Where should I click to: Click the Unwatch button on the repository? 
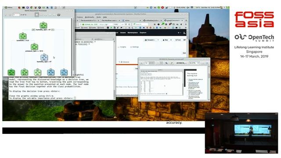(x=150, y=40)
